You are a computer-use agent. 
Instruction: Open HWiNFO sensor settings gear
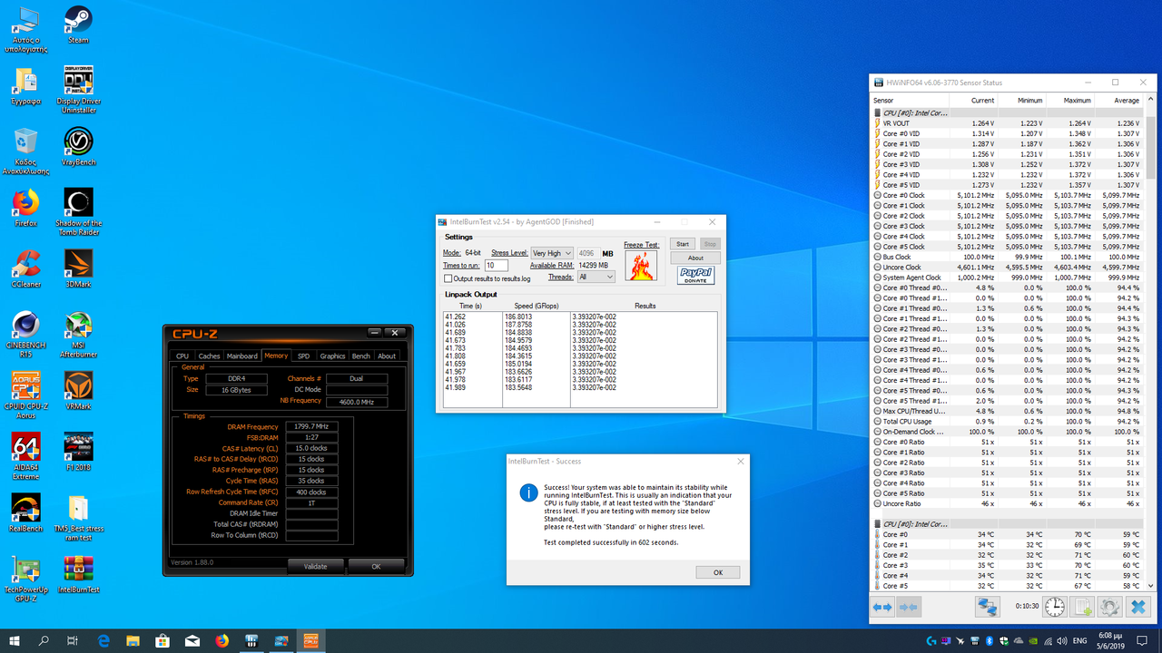pyautogui.click(x=1109, y=607)
